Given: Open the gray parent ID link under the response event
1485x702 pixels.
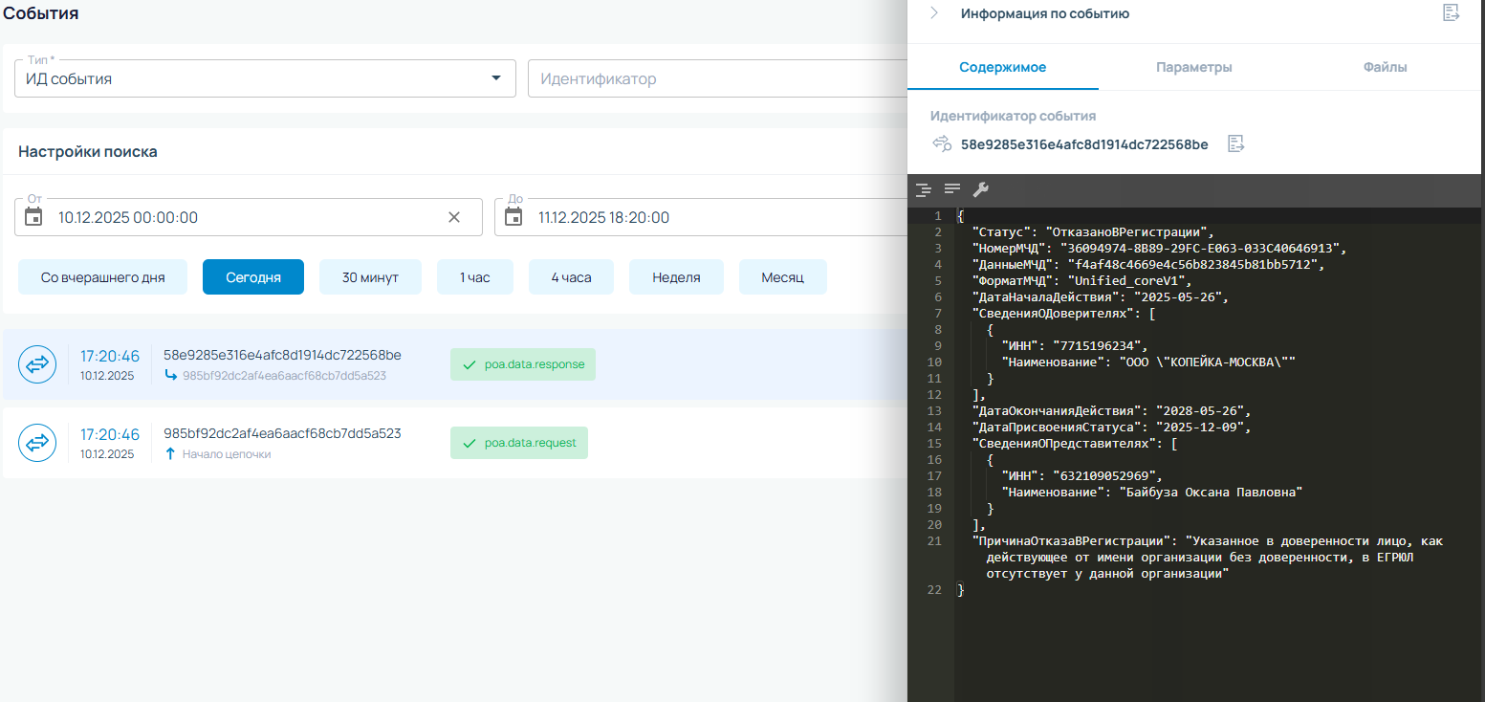Looking at the screenshot, I should [284, 376].
